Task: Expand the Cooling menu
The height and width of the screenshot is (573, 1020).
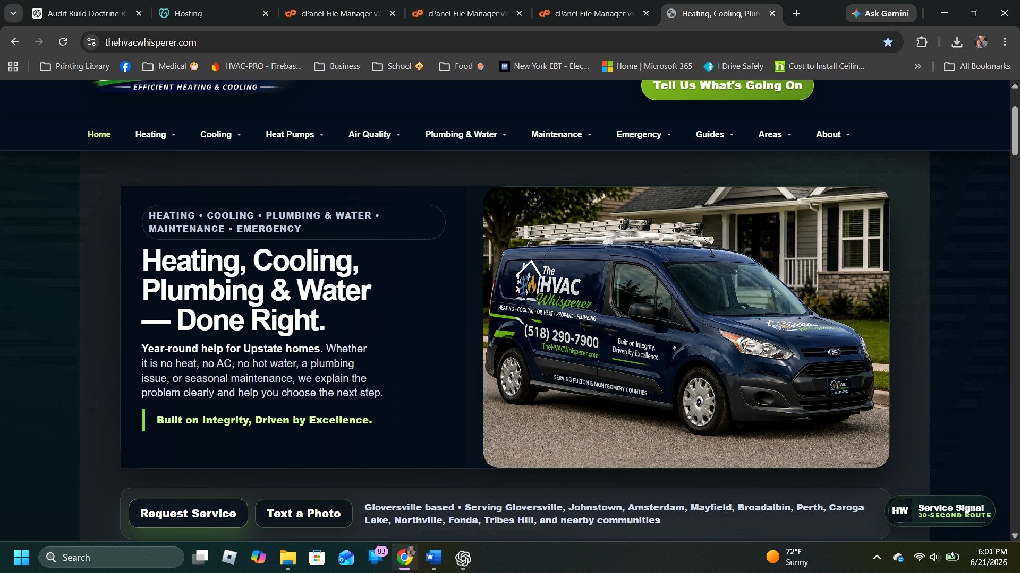Action: pyautogui.click(x=220, y=134)
